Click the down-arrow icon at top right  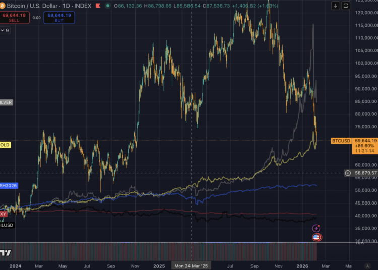pyautogui.click(x=336, y=6)
